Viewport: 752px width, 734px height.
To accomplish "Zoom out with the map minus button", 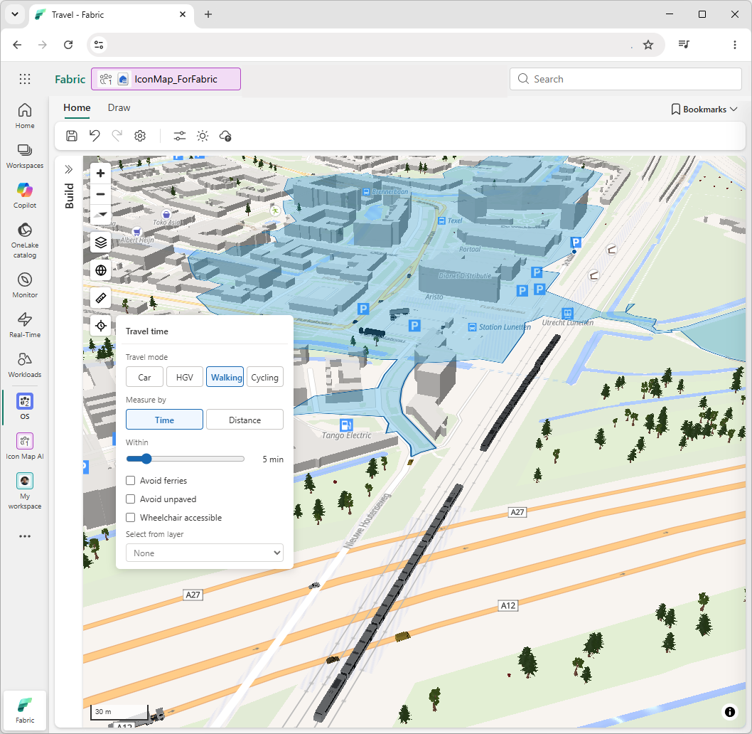I will click(x=101, y=194).
